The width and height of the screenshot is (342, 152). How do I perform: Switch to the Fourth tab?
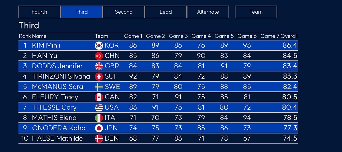pos(39,12)
